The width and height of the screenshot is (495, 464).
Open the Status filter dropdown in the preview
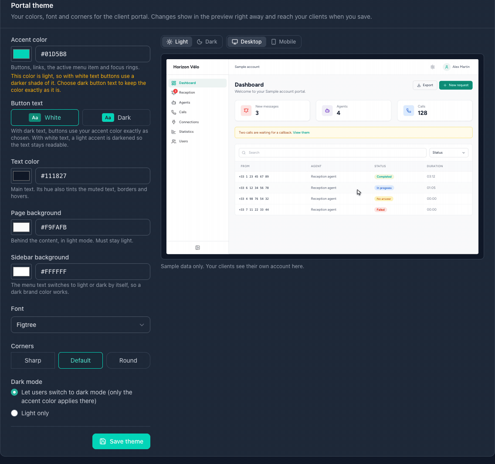tap(449, 153)
